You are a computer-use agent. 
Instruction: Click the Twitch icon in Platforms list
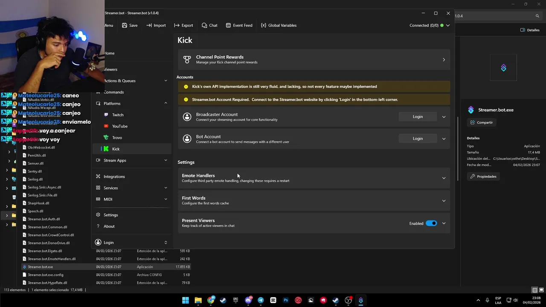point(106,115)
